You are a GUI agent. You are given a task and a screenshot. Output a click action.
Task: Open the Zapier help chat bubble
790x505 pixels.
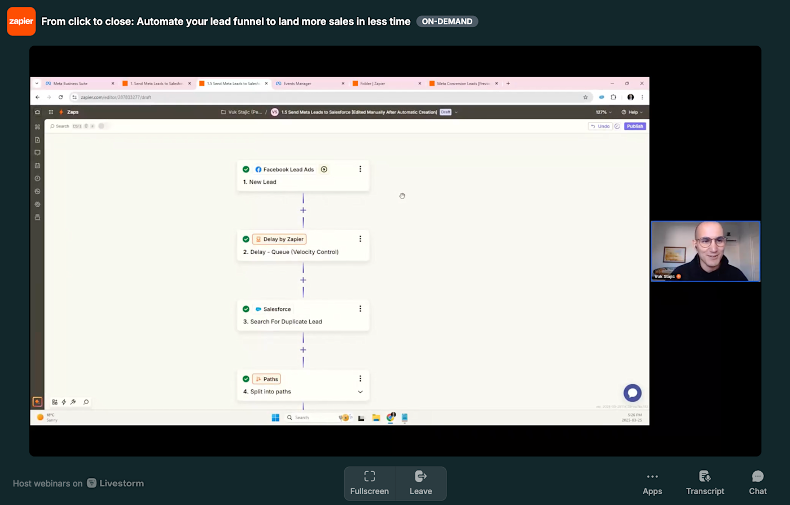click(x=633, y=393)
